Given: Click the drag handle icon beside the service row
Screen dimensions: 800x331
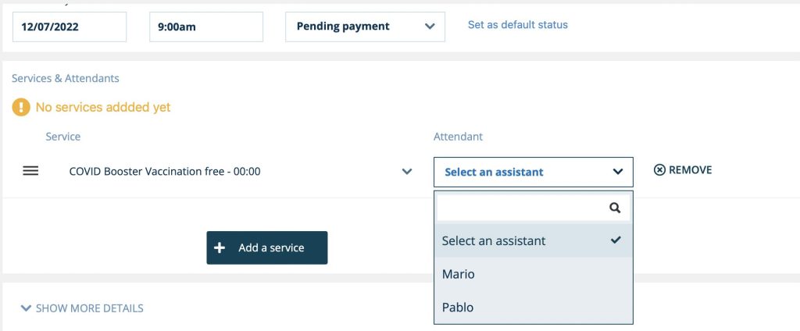Looking at the screenshot, I should tap(30, 172).
